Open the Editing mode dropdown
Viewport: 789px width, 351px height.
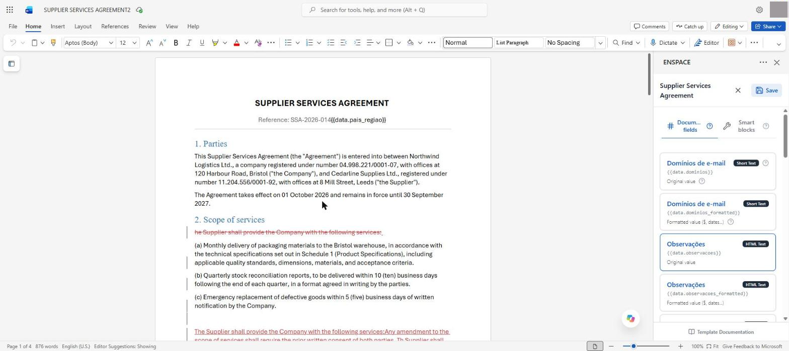(x=730, y=26)
